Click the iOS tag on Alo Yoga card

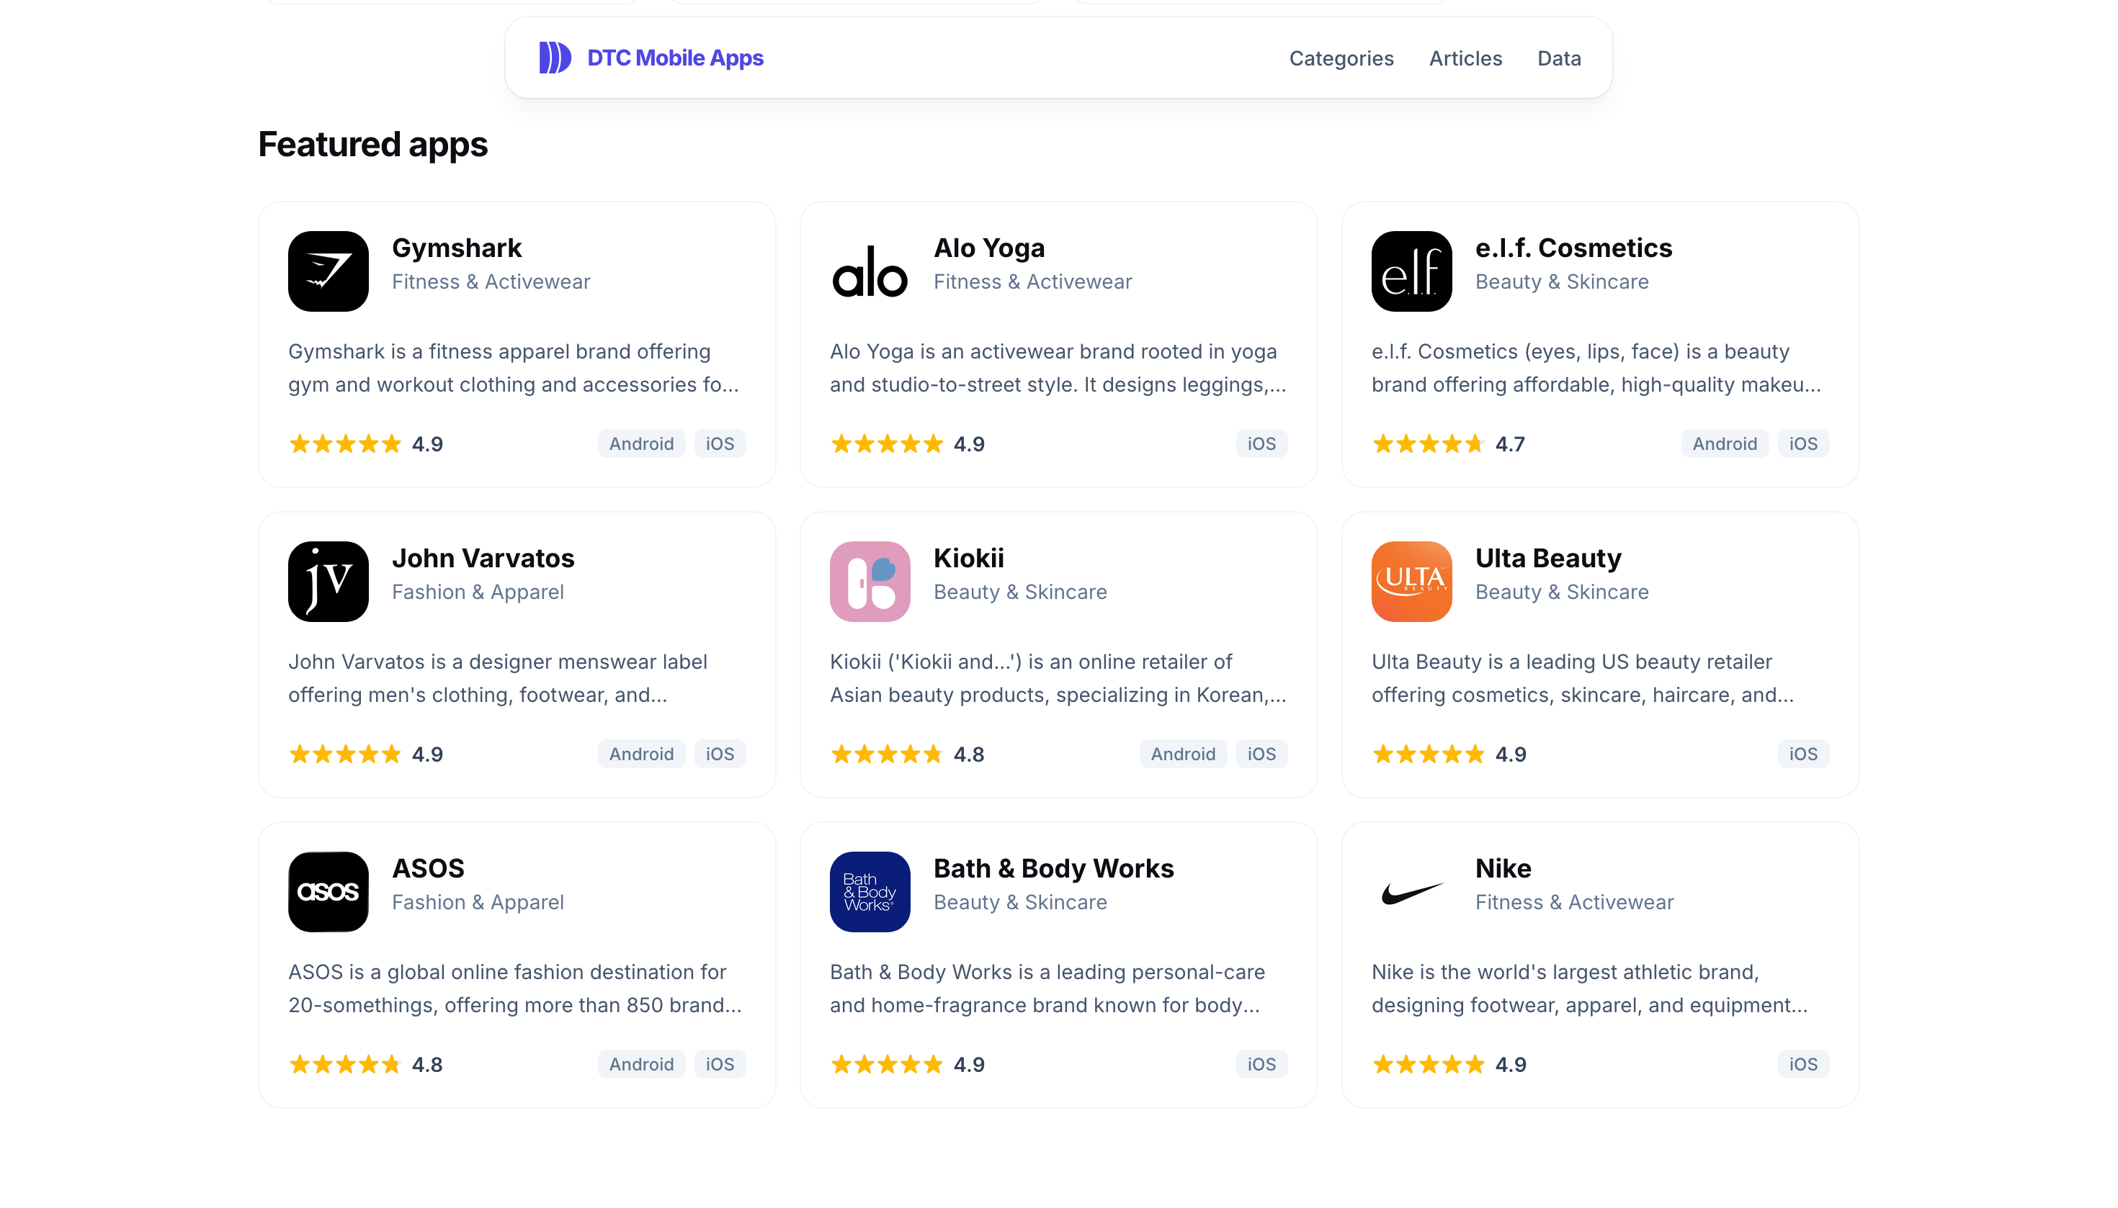click(x=1261, y=444)
